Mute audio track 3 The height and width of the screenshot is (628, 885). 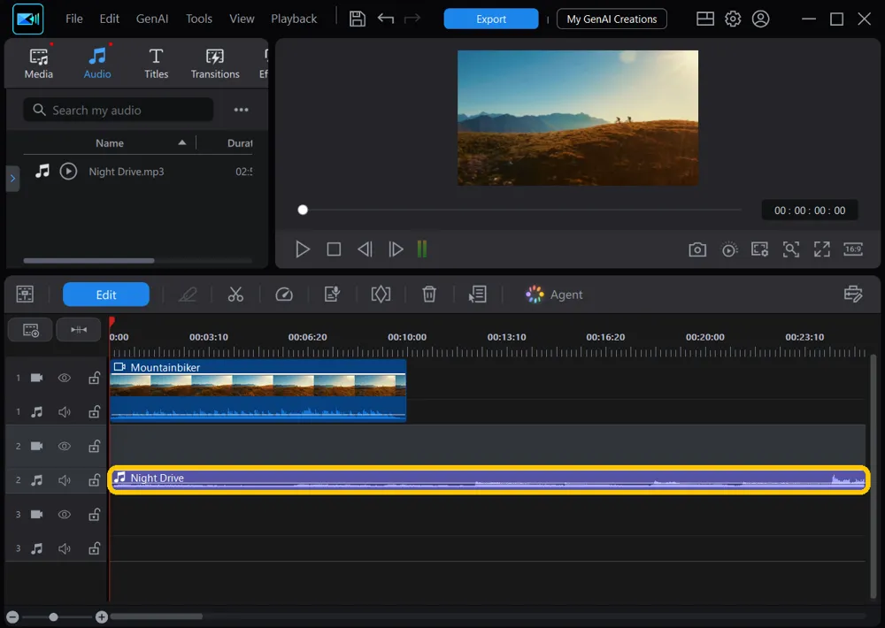pyautogui.click(x=65, y=548)
